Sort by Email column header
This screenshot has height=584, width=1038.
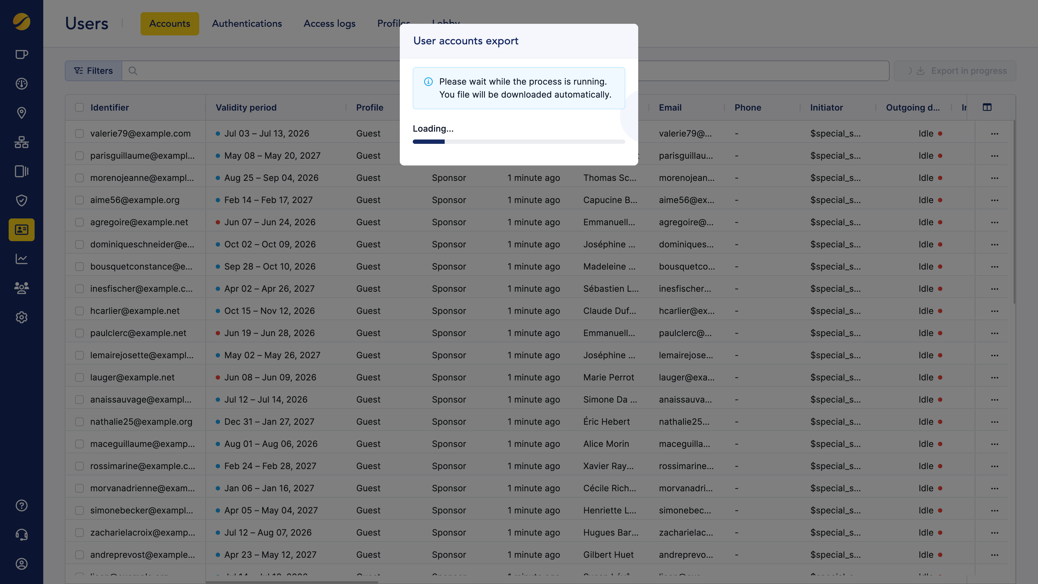coord(670,108)
